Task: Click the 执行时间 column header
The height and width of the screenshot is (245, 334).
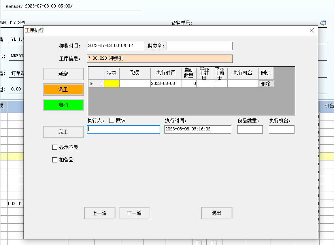Action: [x=166, y=73]
